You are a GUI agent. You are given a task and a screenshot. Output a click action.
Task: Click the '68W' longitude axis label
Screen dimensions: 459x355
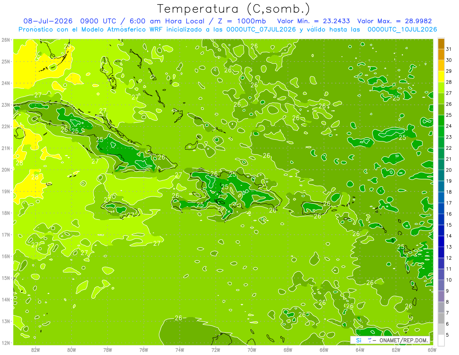click(x=288, y=350)
